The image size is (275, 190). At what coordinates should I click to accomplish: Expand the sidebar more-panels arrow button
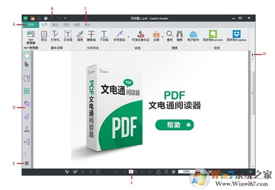point(26,163)
